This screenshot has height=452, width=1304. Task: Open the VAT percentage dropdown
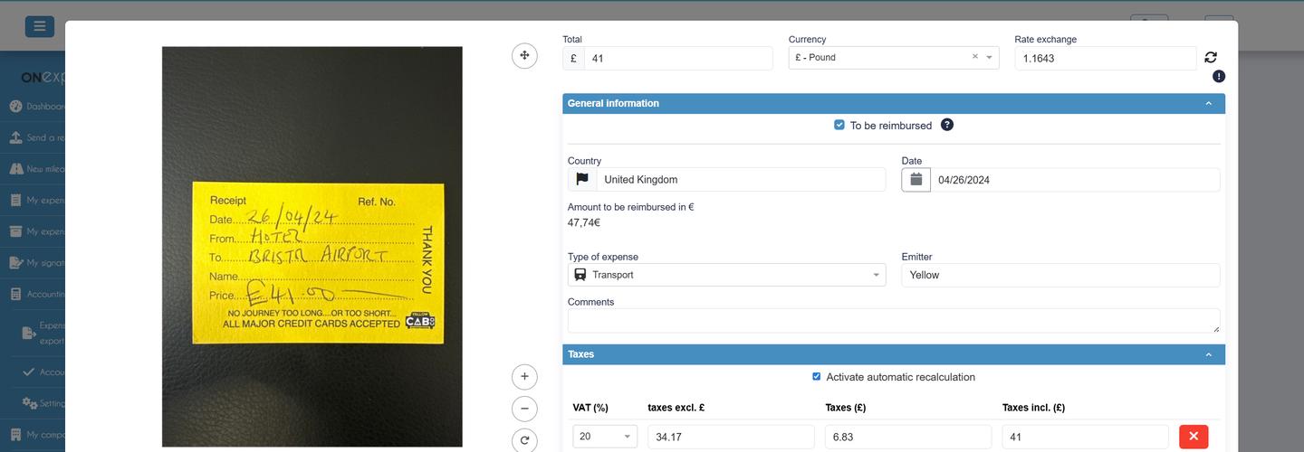(x=605, y=437)
